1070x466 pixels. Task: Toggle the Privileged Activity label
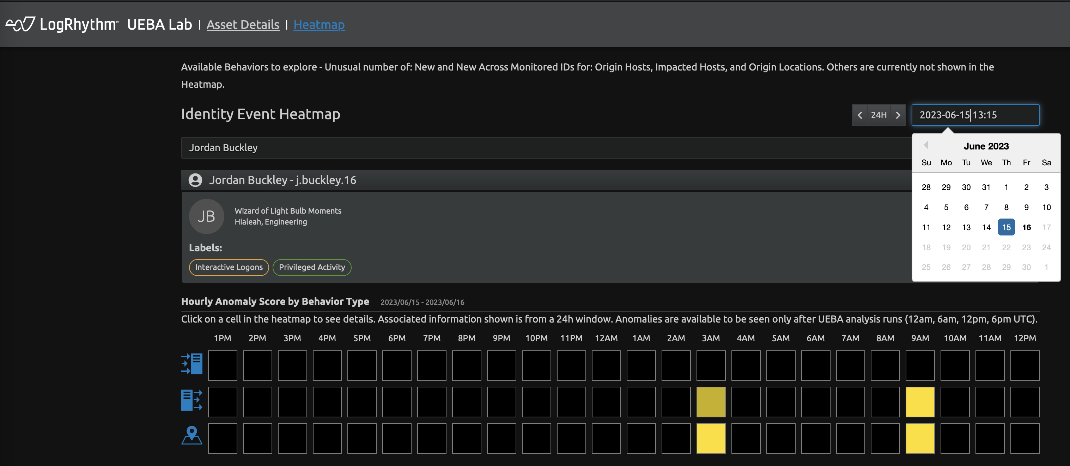[x=311, y=268]
